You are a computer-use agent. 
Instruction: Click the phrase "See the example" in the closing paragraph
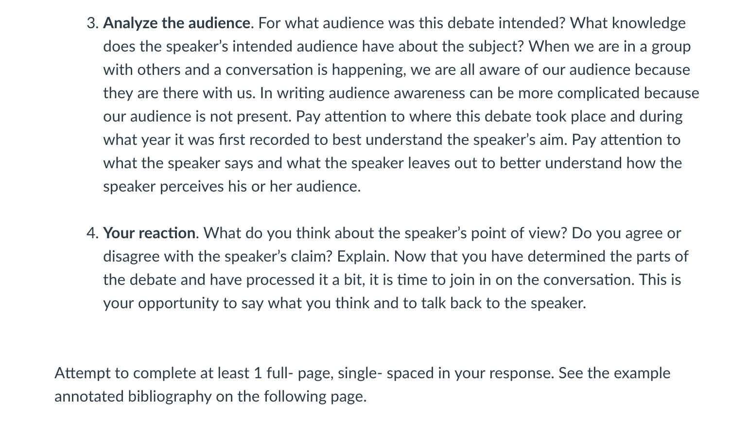click(614, 373)
